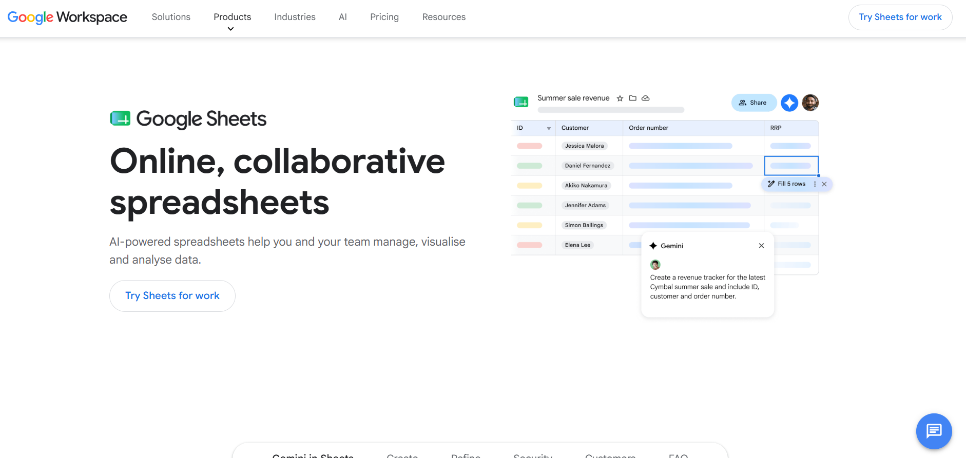Close the Gemini panel

point(762,246)
